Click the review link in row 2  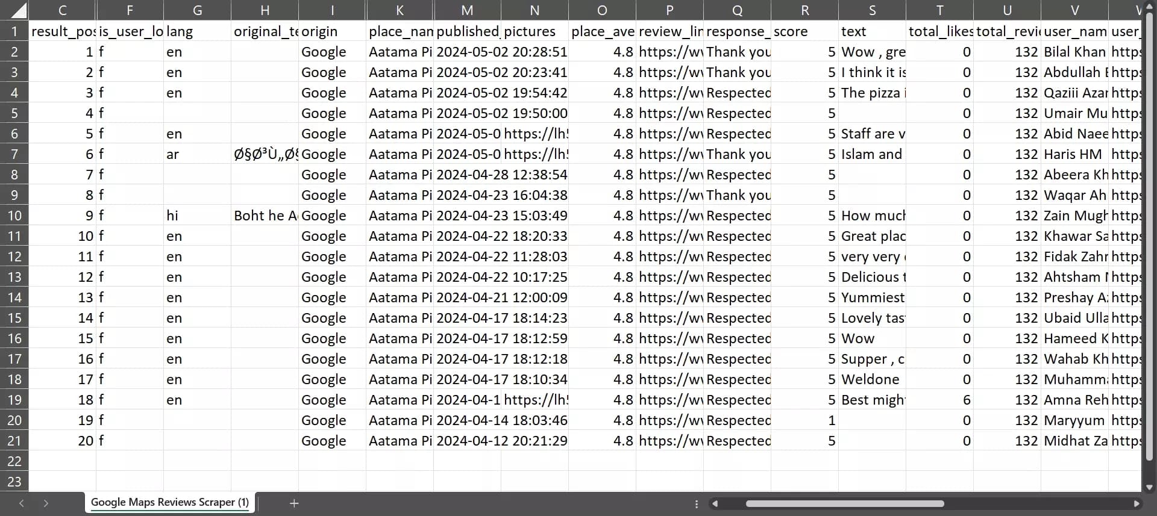coord(669,52)
